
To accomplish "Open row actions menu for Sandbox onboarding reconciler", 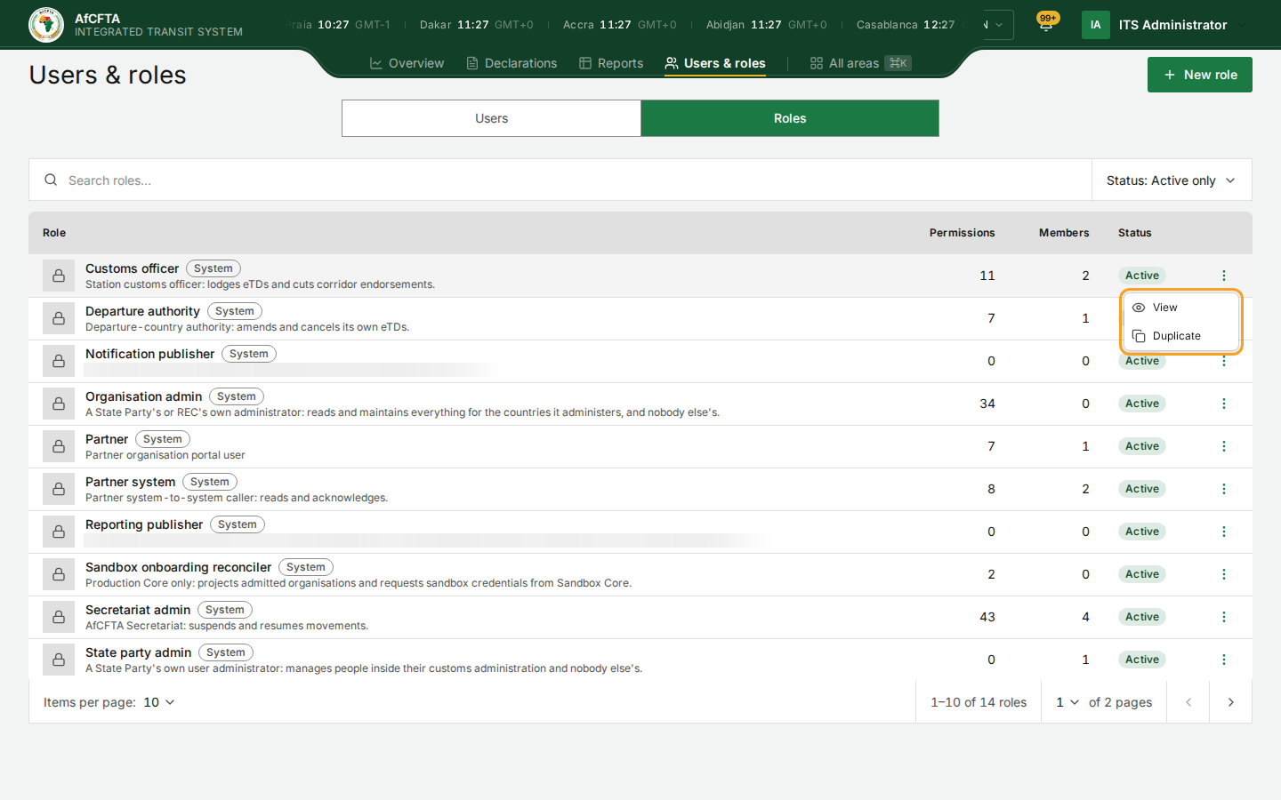I will click(1224, 574).
